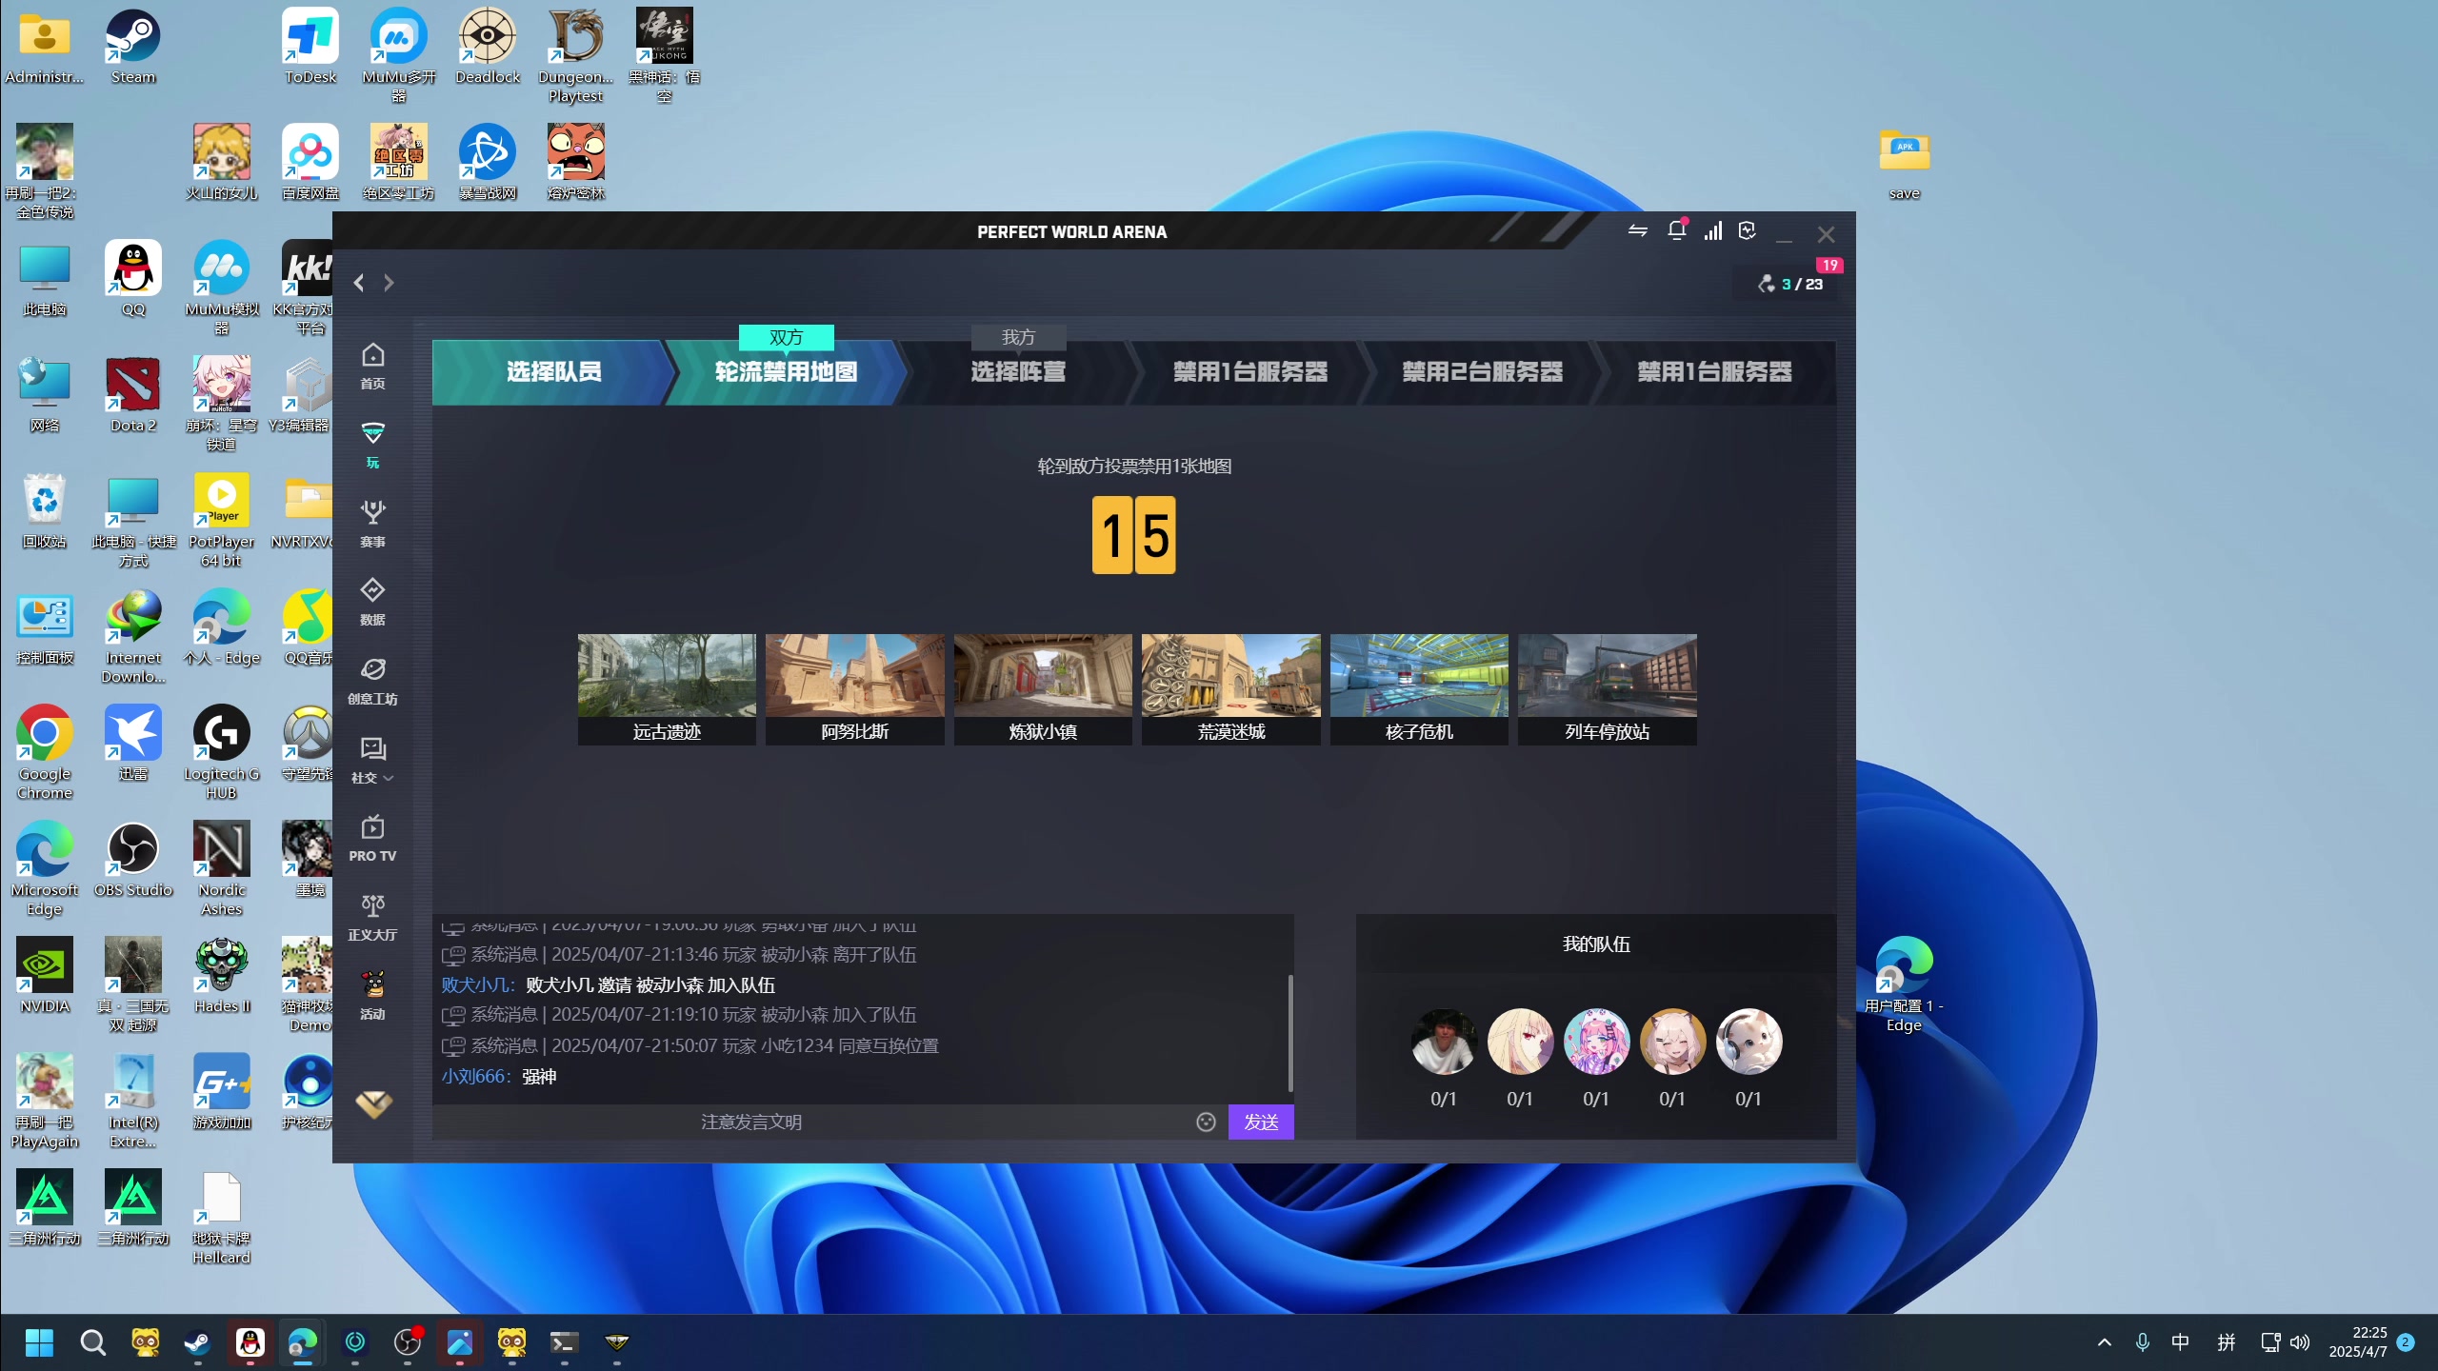Click the fifth teammate avatar with headphones
The image size is (2438, 1371).
(x=1749, y=1041)
